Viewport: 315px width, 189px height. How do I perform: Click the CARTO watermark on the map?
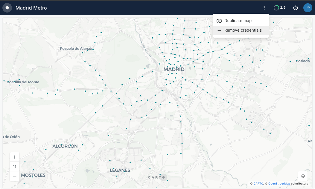pos(156,177)
